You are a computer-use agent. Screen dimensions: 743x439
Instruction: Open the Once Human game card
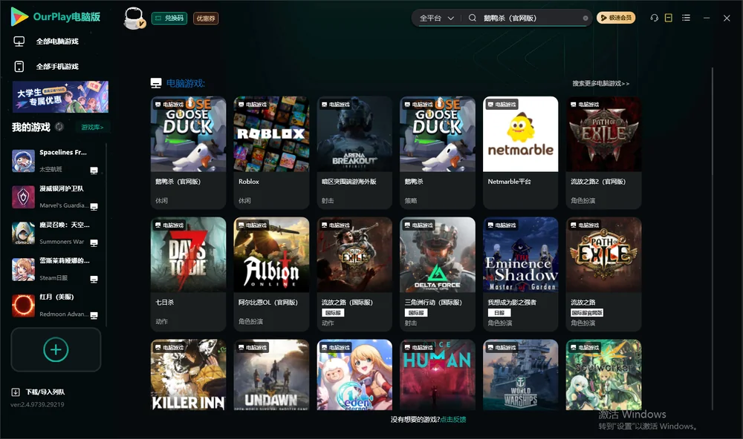438,374
